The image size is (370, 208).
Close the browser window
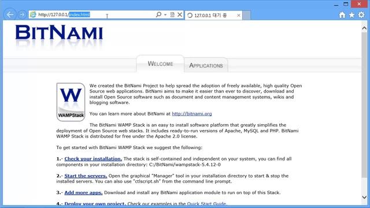click(x=359, y=4)
